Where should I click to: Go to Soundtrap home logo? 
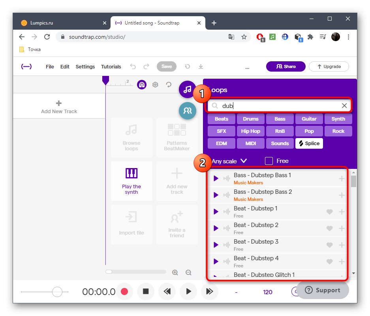[26, 67]
